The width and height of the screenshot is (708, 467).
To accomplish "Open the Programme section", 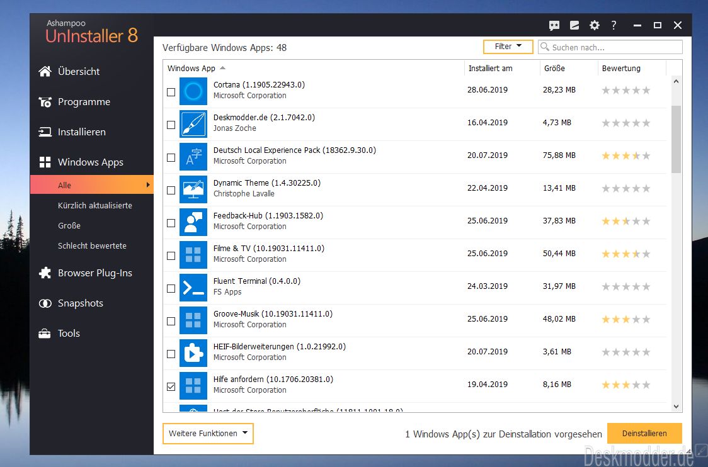I will click(84, 102).
